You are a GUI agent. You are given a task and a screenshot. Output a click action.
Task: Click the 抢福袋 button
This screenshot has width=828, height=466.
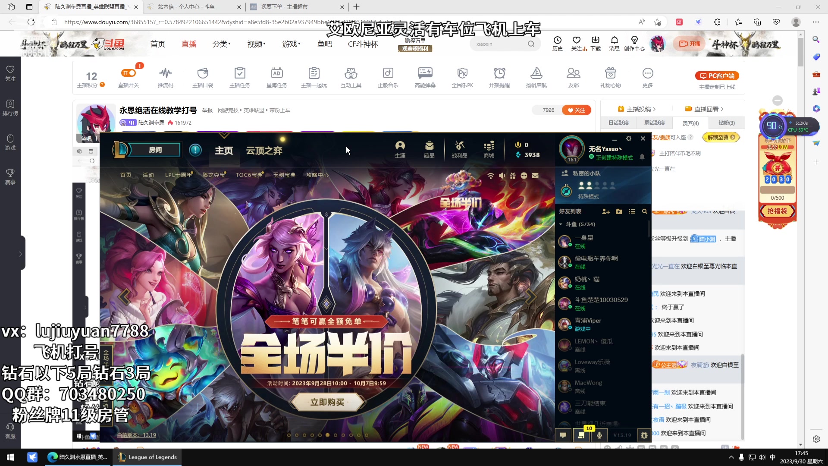[x=777, y=211]
